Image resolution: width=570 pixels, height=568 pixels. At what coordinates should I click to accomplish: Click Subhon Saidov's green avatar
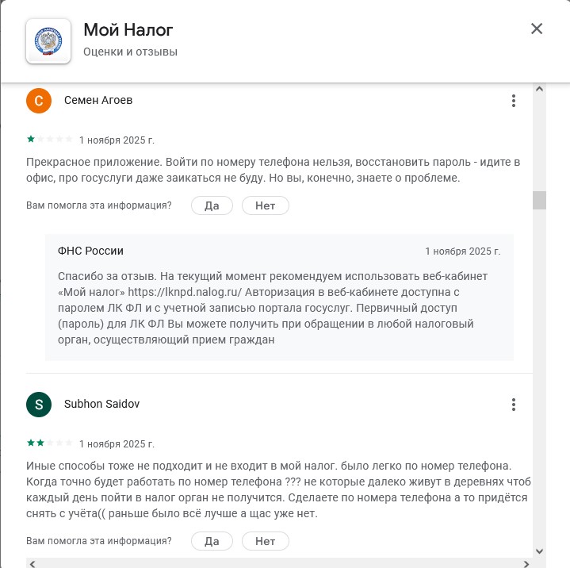pyautogui.click(x=39, y=404)
